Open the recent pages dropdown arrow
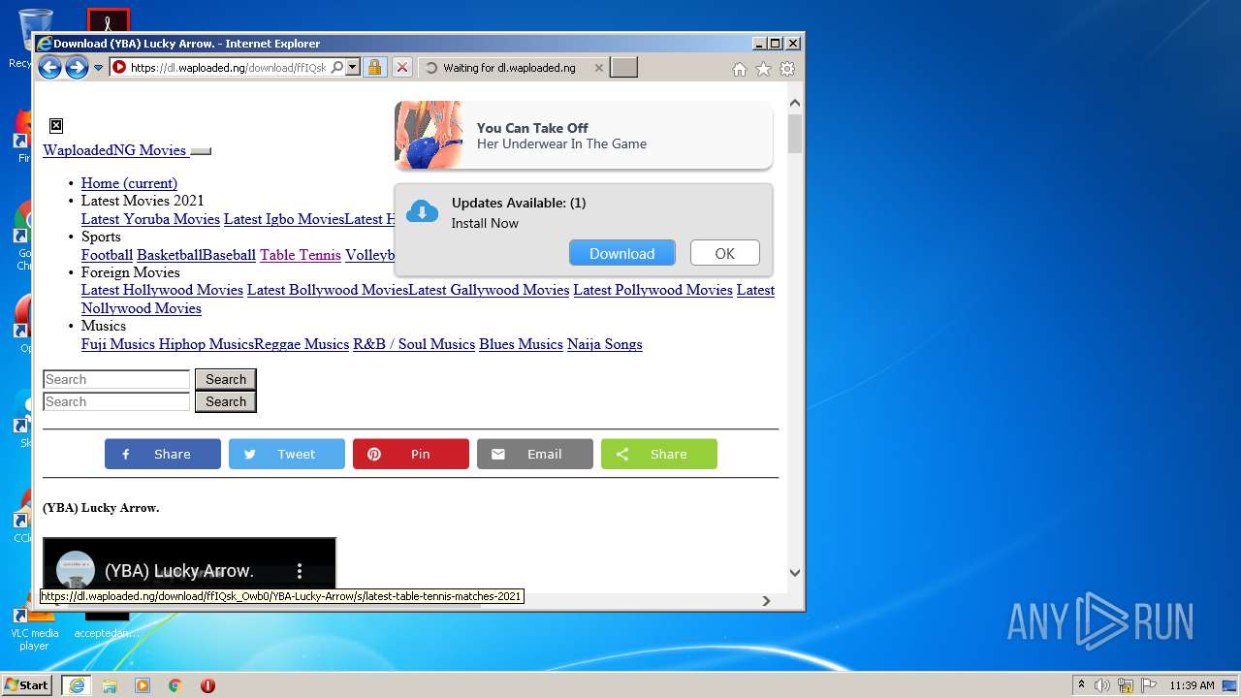This screenshot has height=698, width=1241. coord(98,68)
